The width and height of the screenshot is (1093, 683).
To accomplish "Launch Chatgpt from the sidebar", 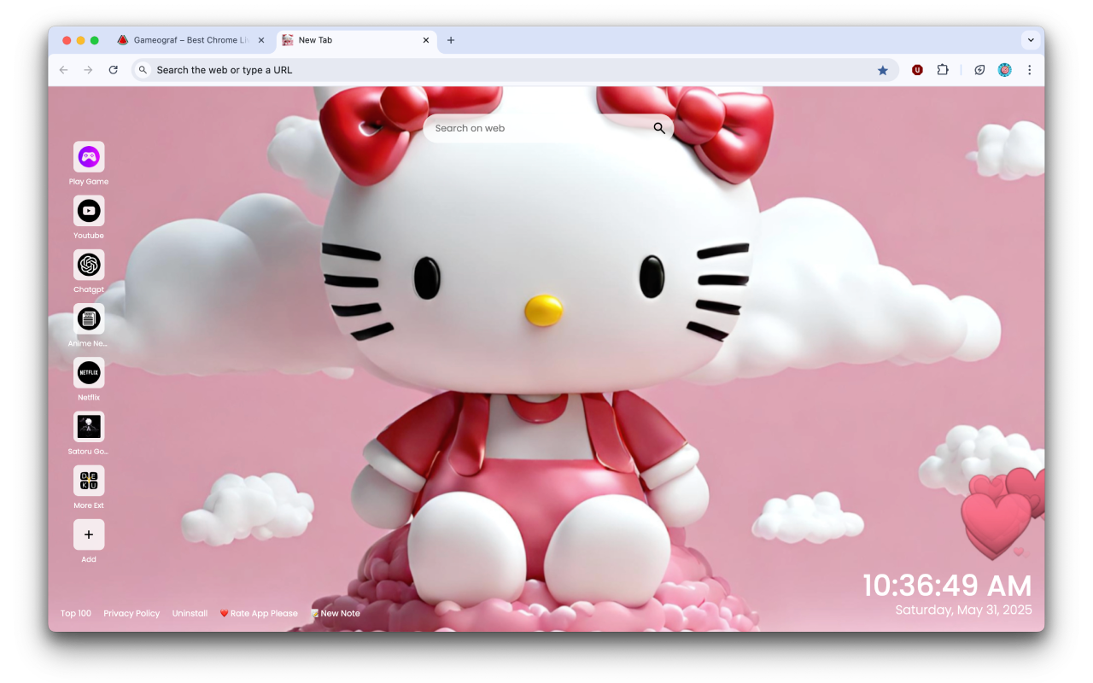I will [x=89, y=265].
